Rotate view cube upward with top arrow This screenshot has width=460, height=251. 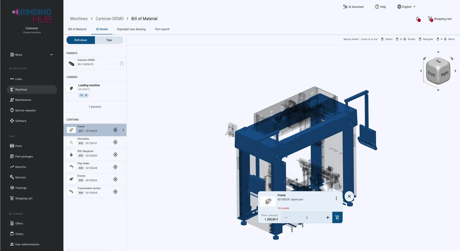tap(438, 52)
